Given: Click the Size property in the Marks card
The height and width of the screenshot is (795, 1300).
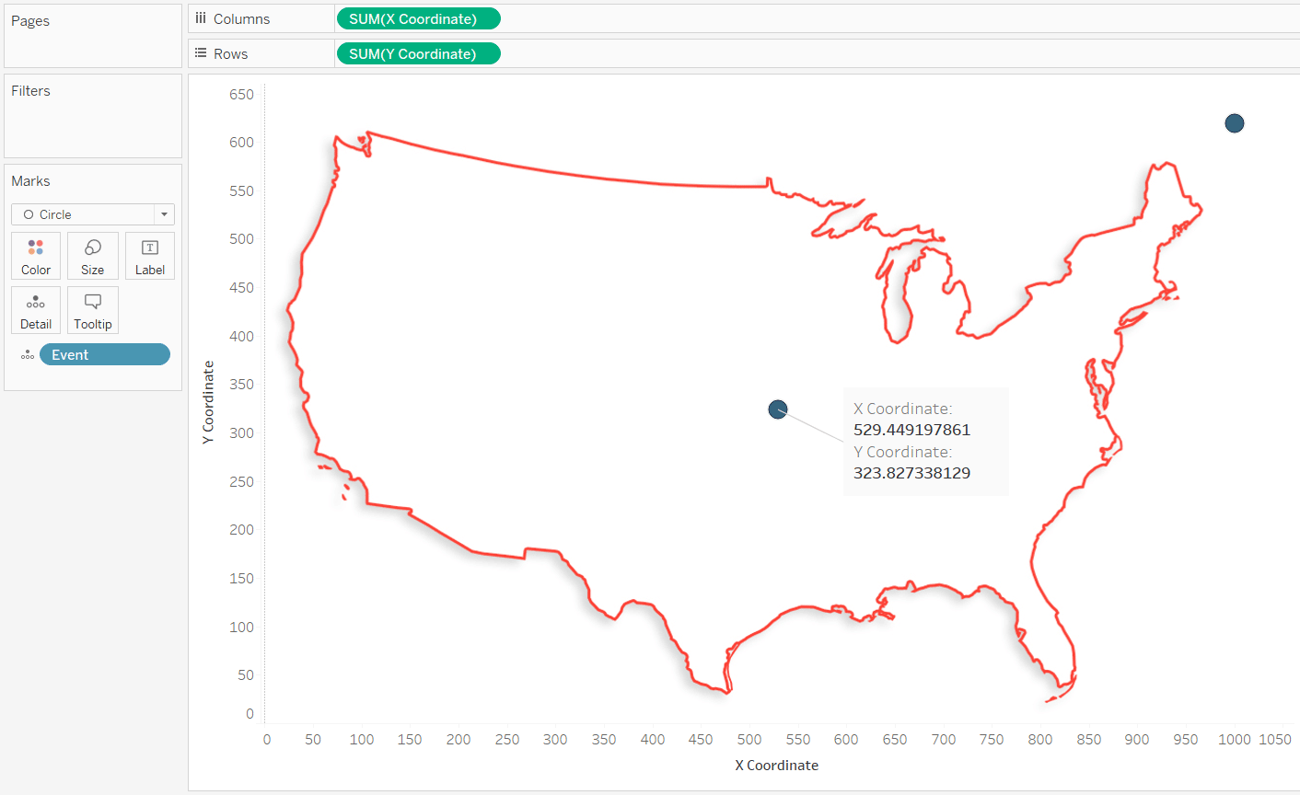Looking at the screenshot, I should [92, 256].
